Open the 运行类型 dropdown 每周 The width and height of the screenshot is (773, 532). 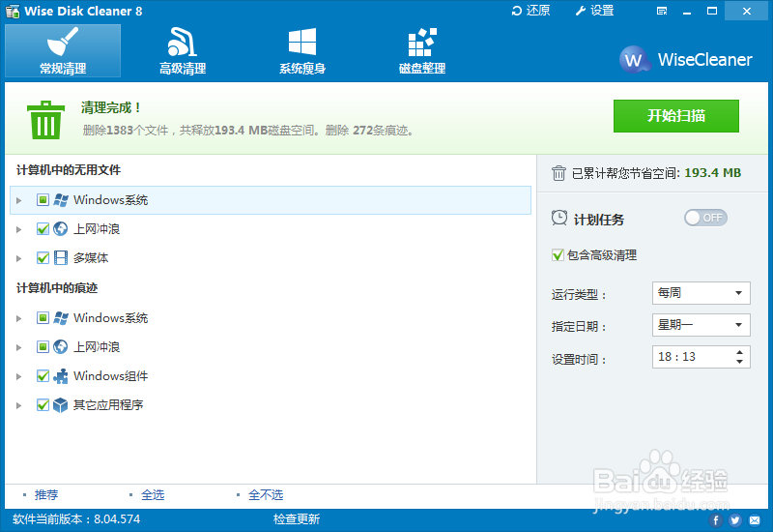701,293
